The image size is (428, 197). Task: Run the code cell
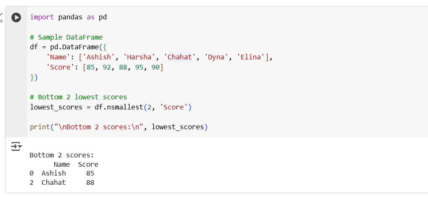pyautogui.click(x=16, y=18)
